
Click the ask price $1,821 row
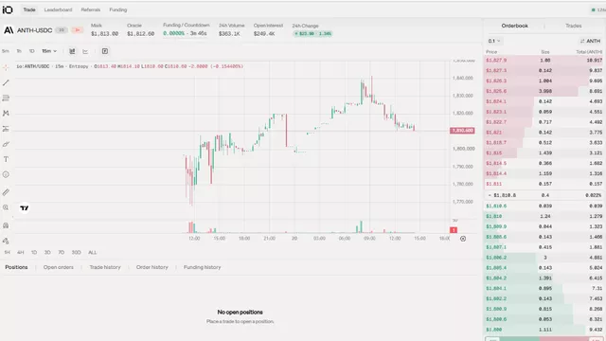[x=544, y=133]
